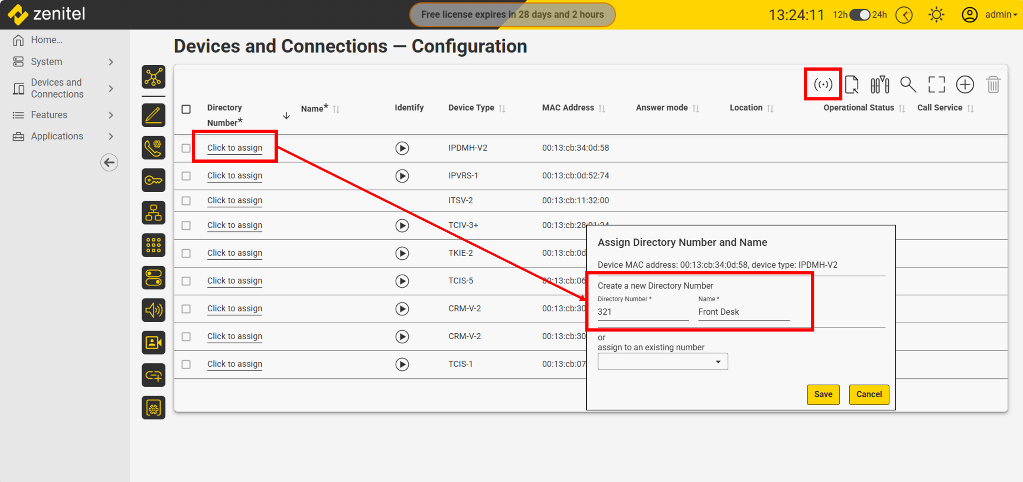The width and height of the screenshot is (1023, 482).
Task: Click the Directory Number input field
Action: coord(643,312)
